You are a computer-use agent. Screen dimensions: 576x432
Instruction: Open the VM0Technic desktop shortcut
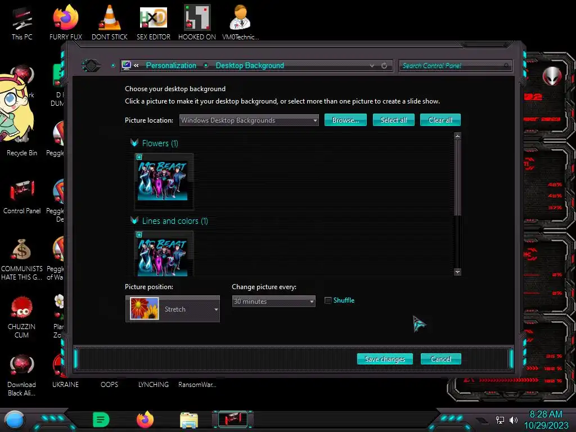(241, 22)
